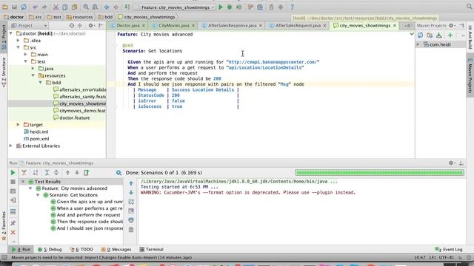The width and height of the screenshot is (474, 266).
Task: Toggle the sort alphabetically button in test toolbar
Action: 36,172
